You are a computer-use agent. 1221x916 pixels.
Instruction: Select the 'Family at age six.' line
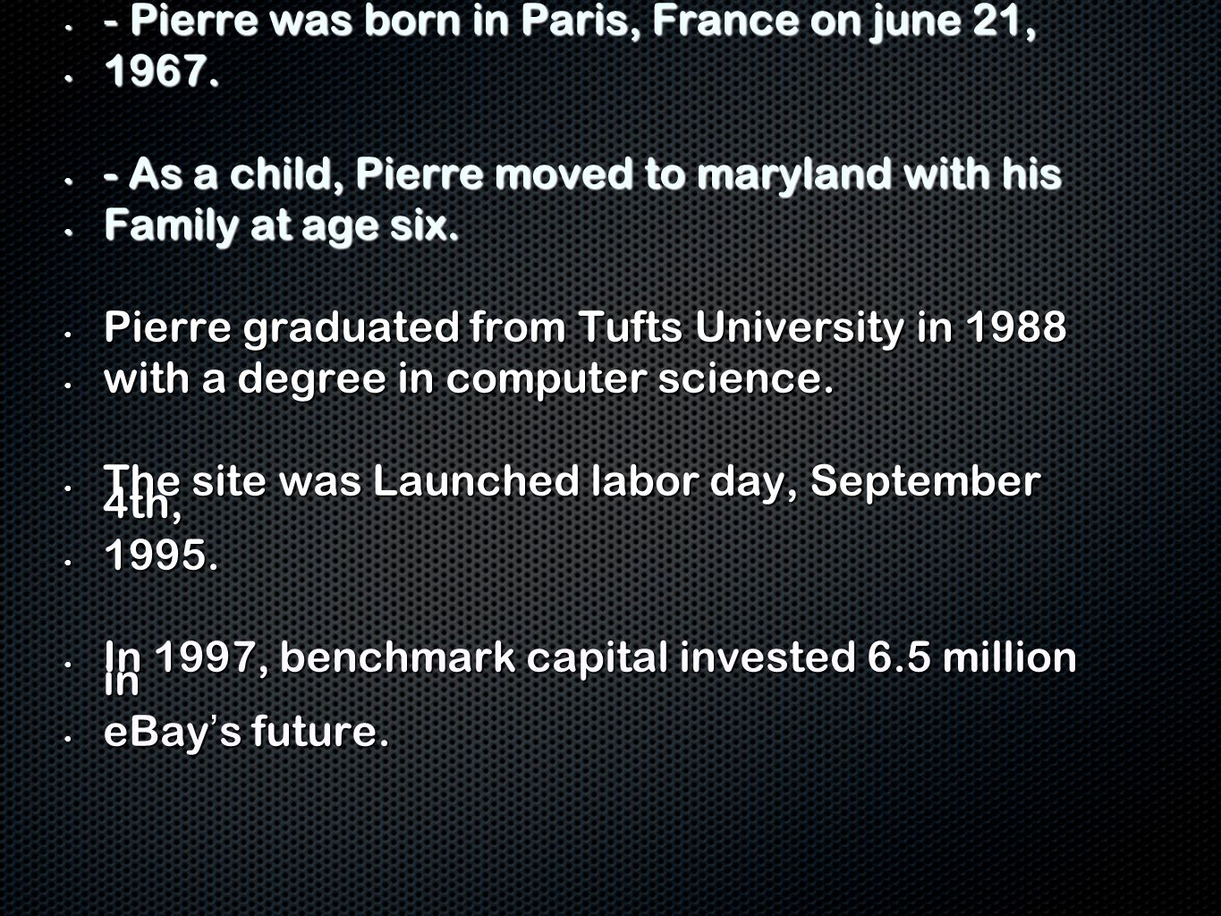click(x=282, y=225)
